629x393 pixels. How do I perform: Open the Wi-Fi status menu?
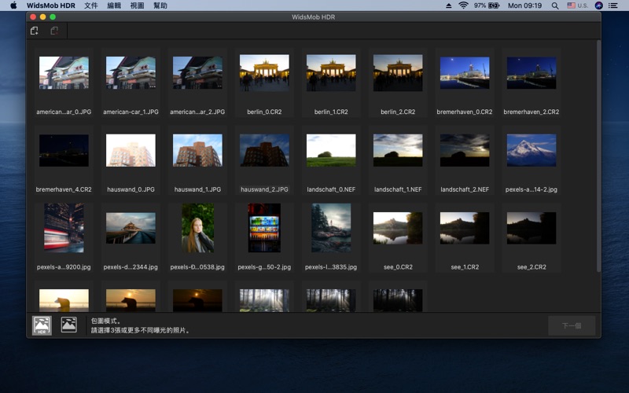pyautogui.click(x=463, y=6)
